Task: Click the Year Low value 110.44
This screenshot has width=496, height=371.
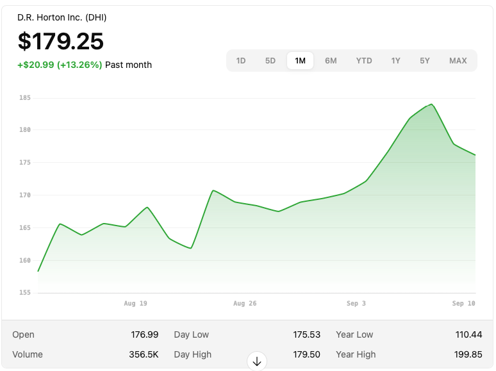Action: tap(469, 334)
